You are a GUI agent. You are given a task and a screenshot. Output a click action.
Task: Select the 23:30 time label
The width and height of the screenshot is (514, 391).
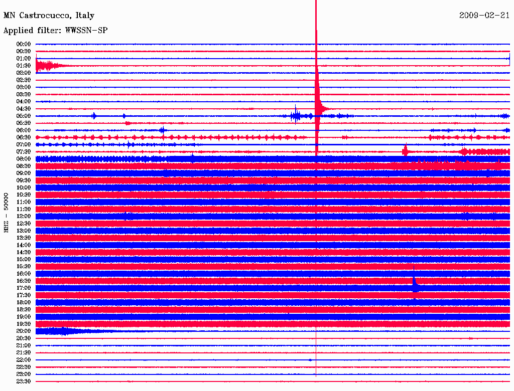[x=24, y=381]
